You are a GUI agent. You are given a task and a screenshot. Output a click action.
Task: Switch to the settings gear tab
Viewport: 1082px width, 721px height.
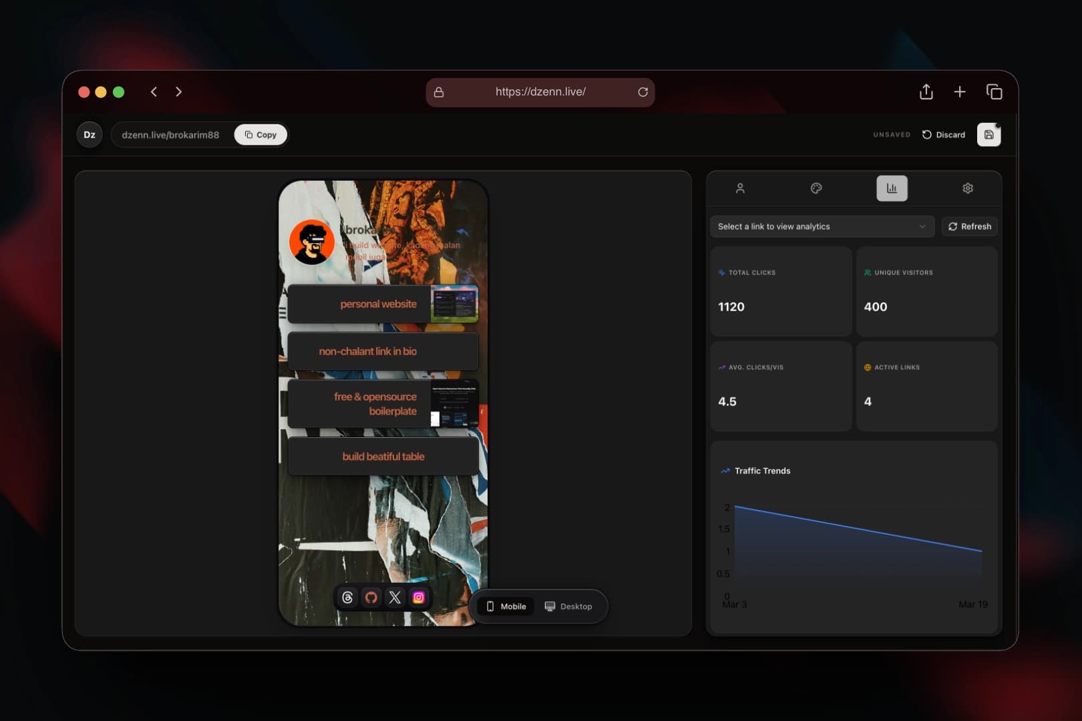point(968,188)
